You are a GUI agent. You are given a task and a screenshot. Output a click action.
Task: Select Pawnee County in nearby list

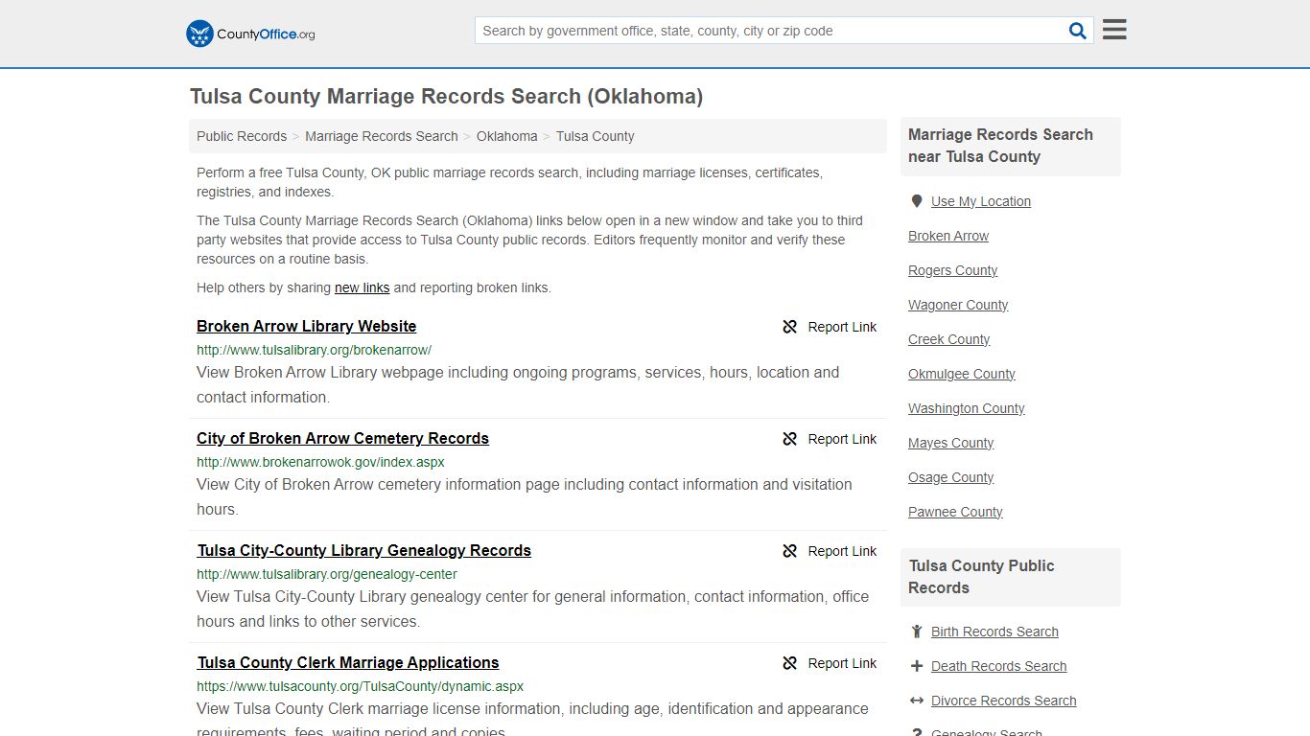pyautogui.click(x=955, y=512)
